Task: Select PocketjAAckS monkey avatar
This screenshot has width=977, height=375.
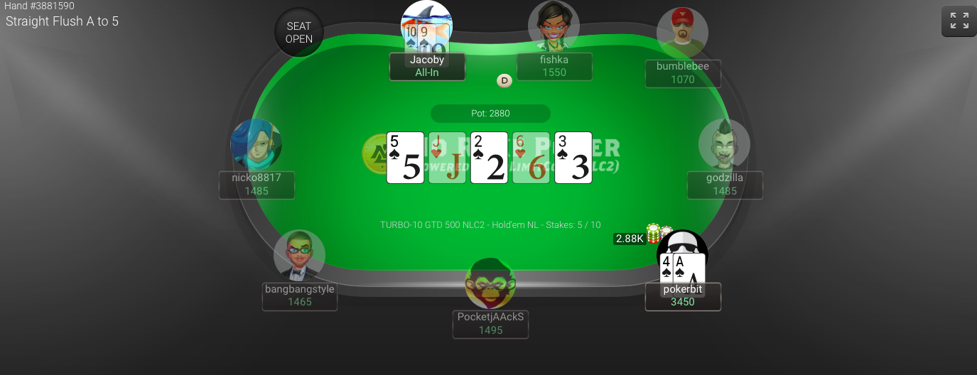Action: (490, 283)
